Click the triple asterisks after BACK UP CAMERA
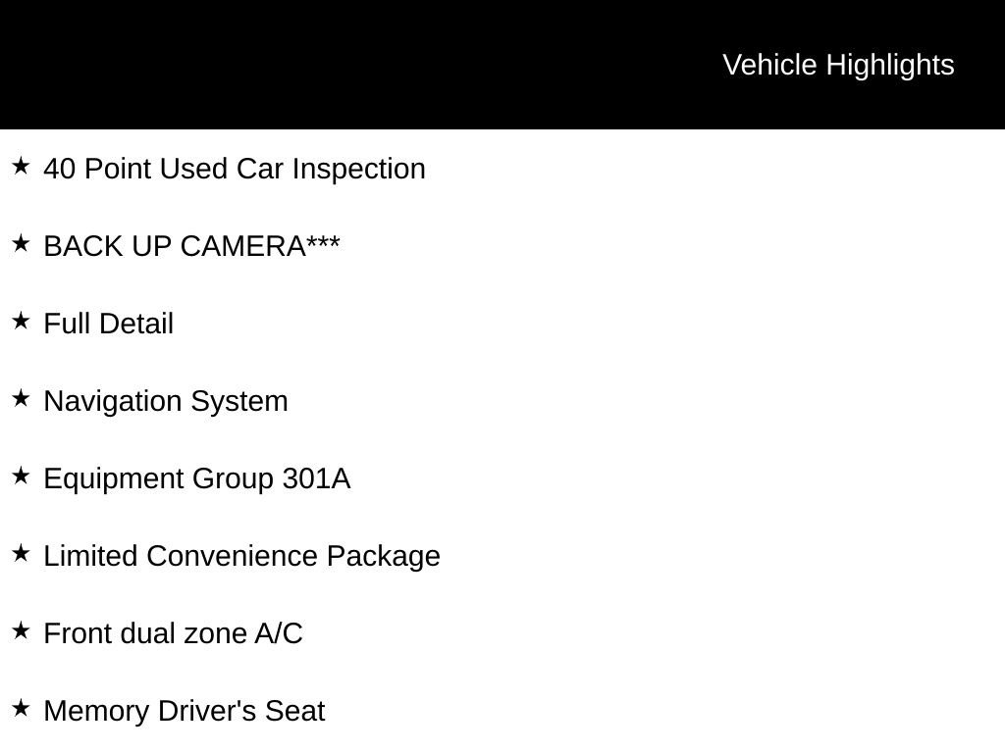 (324, 243)
